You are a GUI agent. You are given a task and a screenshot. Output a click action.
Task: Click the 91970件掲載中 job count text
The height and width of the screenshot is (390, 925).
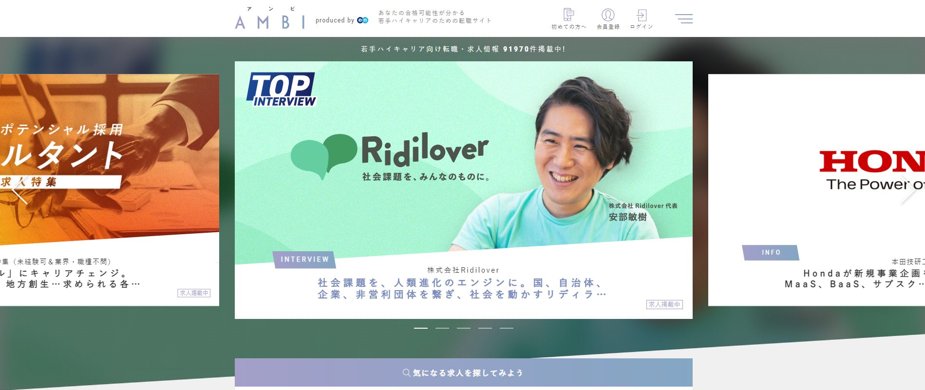[533, 49]
